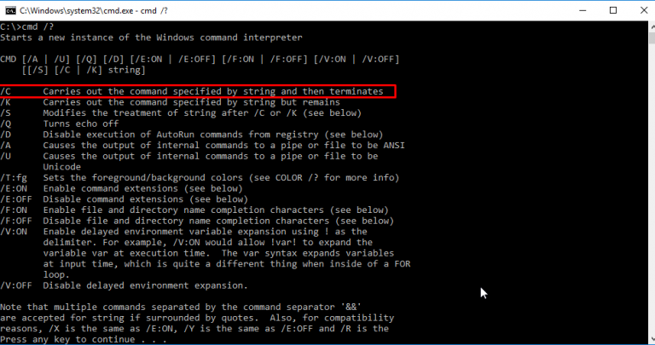Click the typed command 'cmd /?' at prompt
The height and width of the screenshot is (345, 655).
[x=38, y=26]
